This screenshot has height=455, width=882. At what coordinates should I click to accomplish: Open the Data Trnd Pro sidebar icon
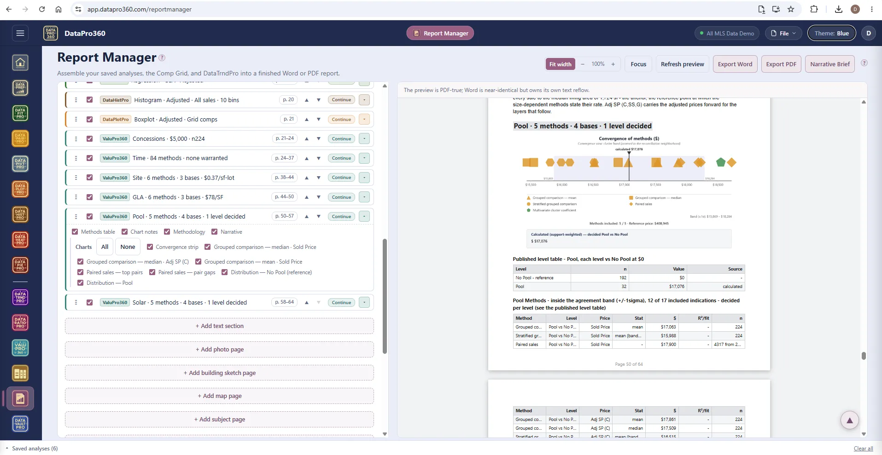pos(20,298)
